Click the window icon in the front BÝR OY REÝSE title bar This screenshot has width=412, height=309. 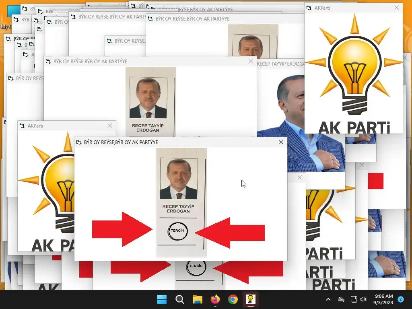tap(78, 142)
